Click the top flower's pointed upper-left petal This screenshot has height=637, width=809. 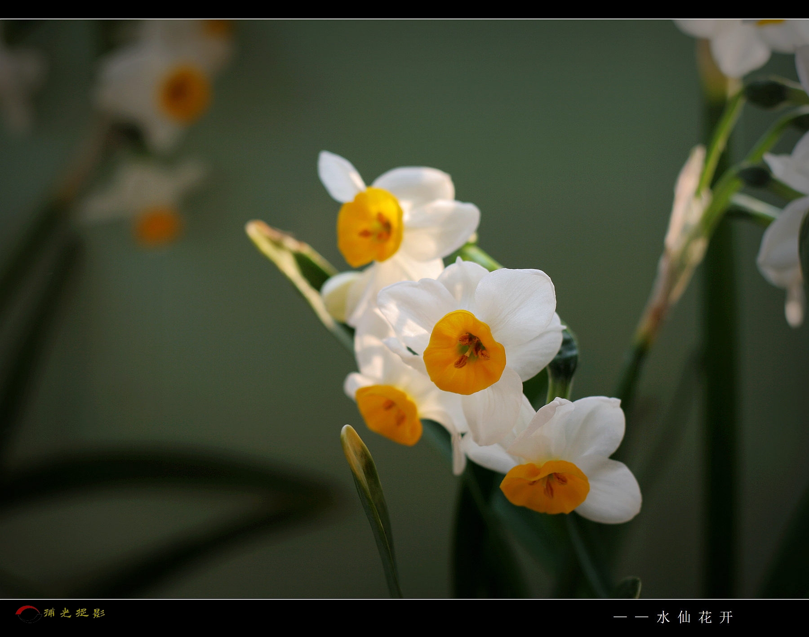click(339, 177)
